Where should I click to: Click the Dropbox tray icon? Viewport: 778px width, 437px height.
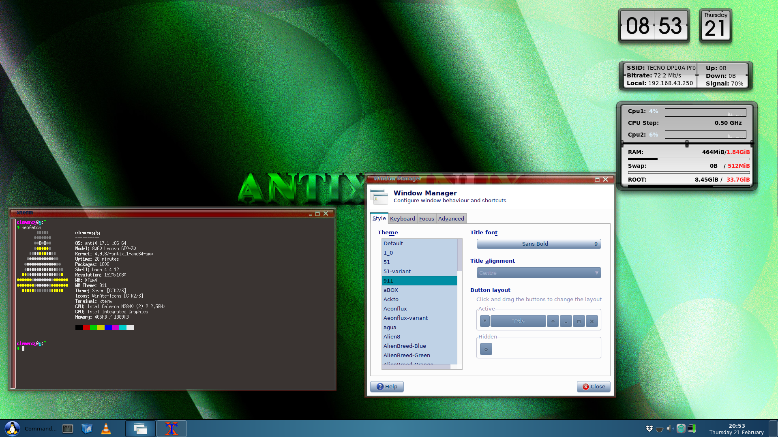tap(649, 428)
